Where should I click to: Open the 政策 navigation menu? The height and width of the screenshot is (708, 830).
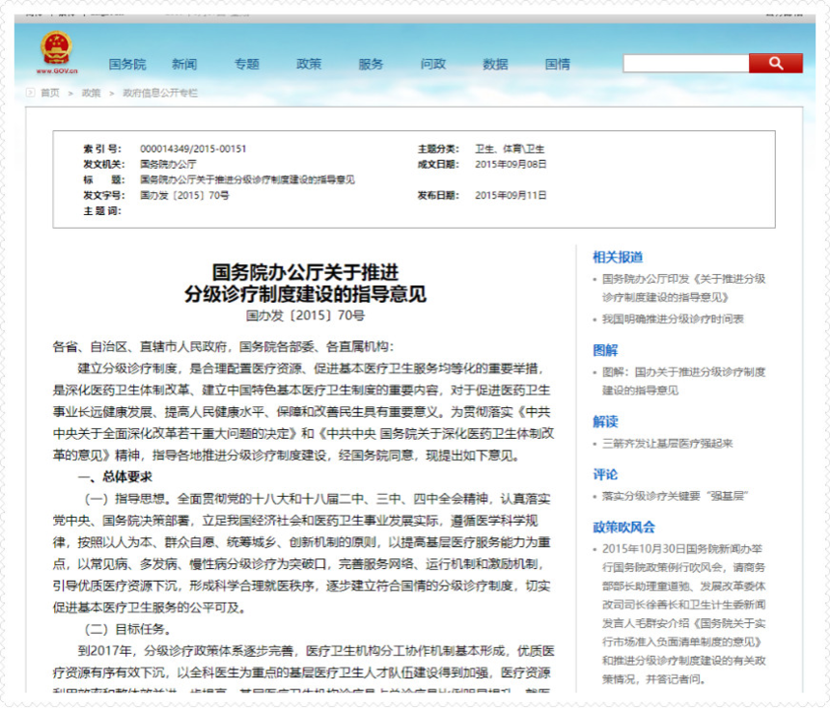[309, 65]
